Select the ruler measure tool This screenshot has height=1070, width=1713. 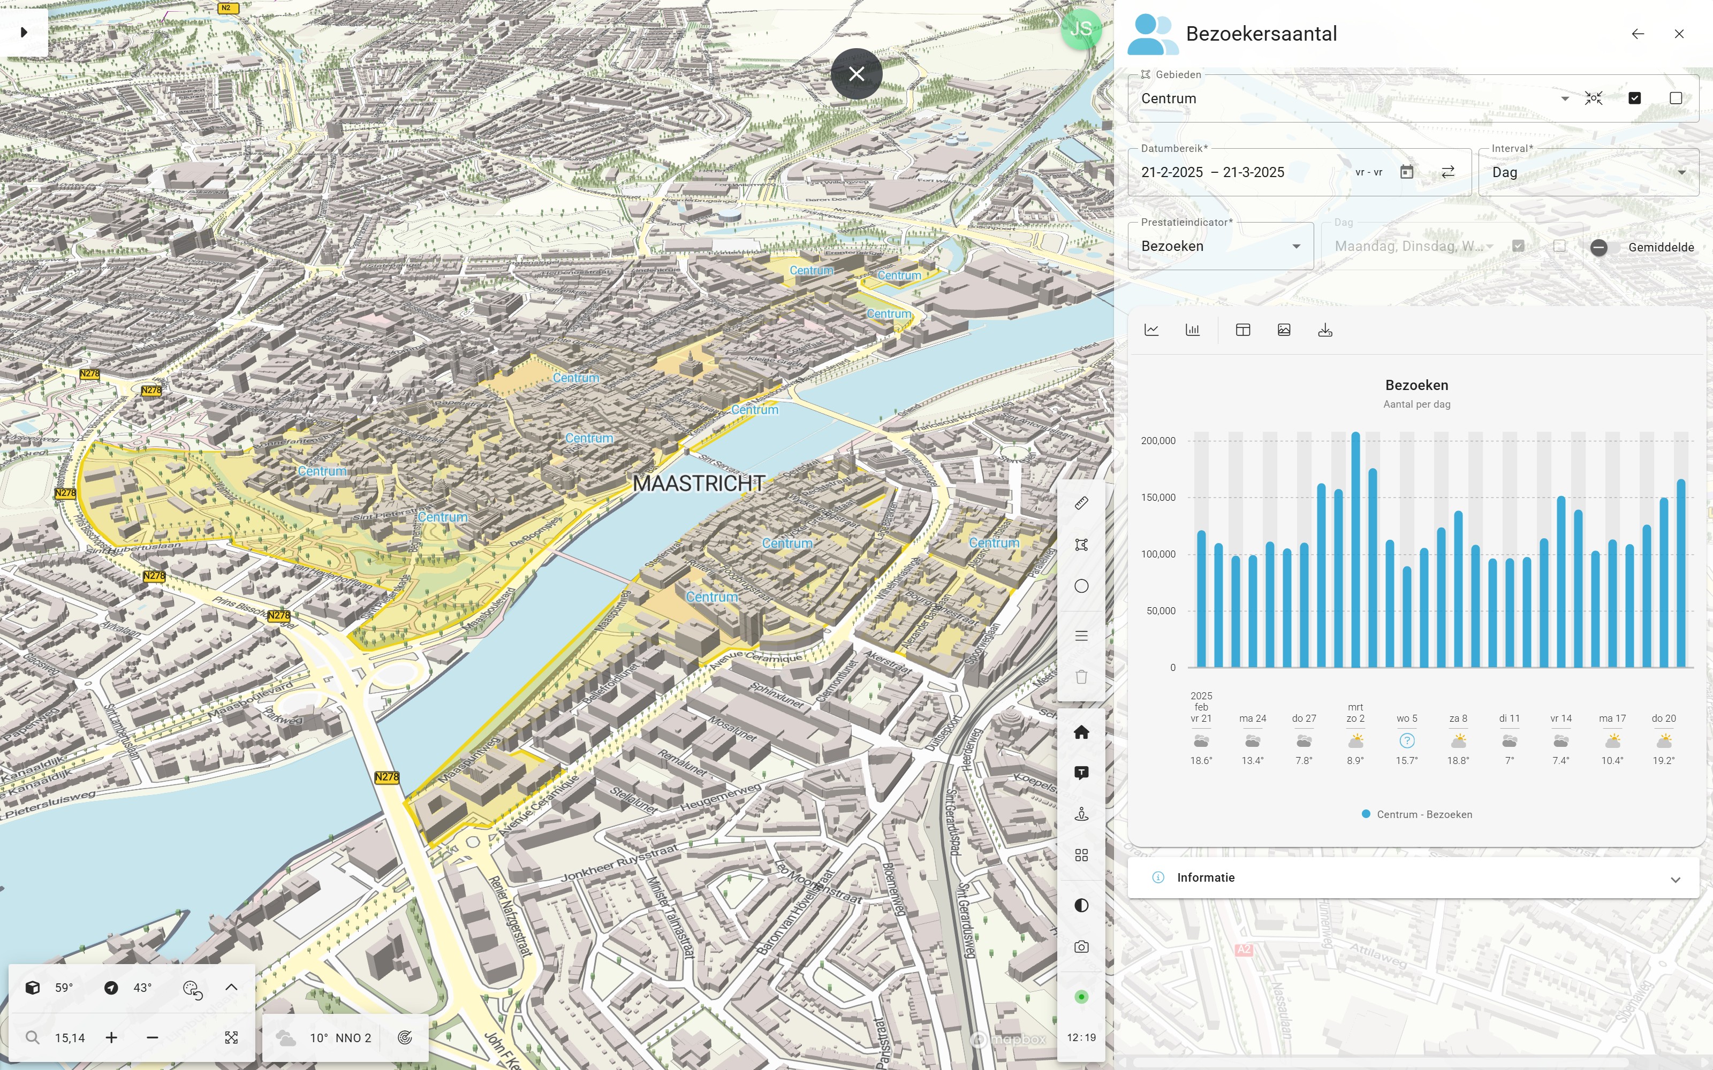pyautogui.click(x=1081, y=503)
